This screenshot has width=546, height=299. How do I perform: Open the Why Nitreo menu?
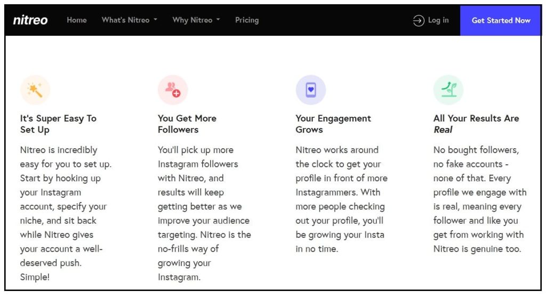(192, 20)
